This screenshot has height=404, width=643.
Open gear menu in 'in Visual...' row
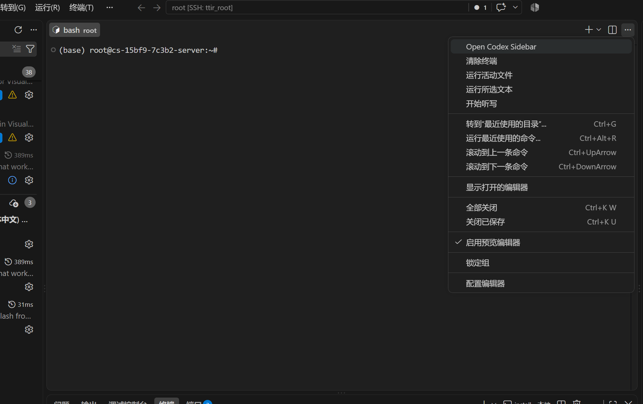point(29,137)
